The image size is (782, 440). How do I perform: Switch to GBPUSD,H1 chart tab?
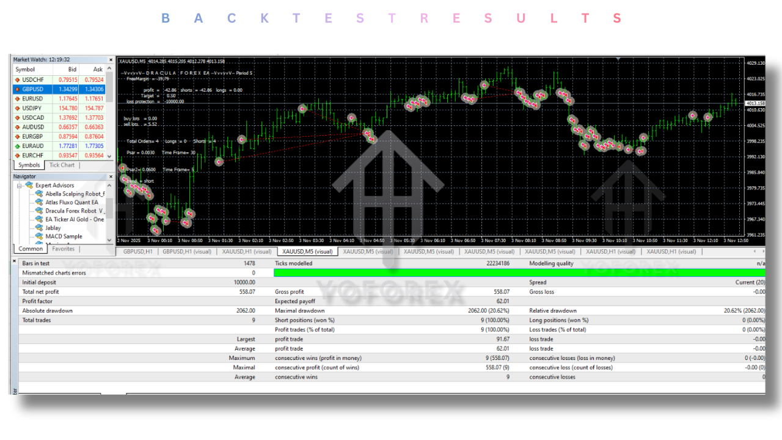(x=137, y=251)
